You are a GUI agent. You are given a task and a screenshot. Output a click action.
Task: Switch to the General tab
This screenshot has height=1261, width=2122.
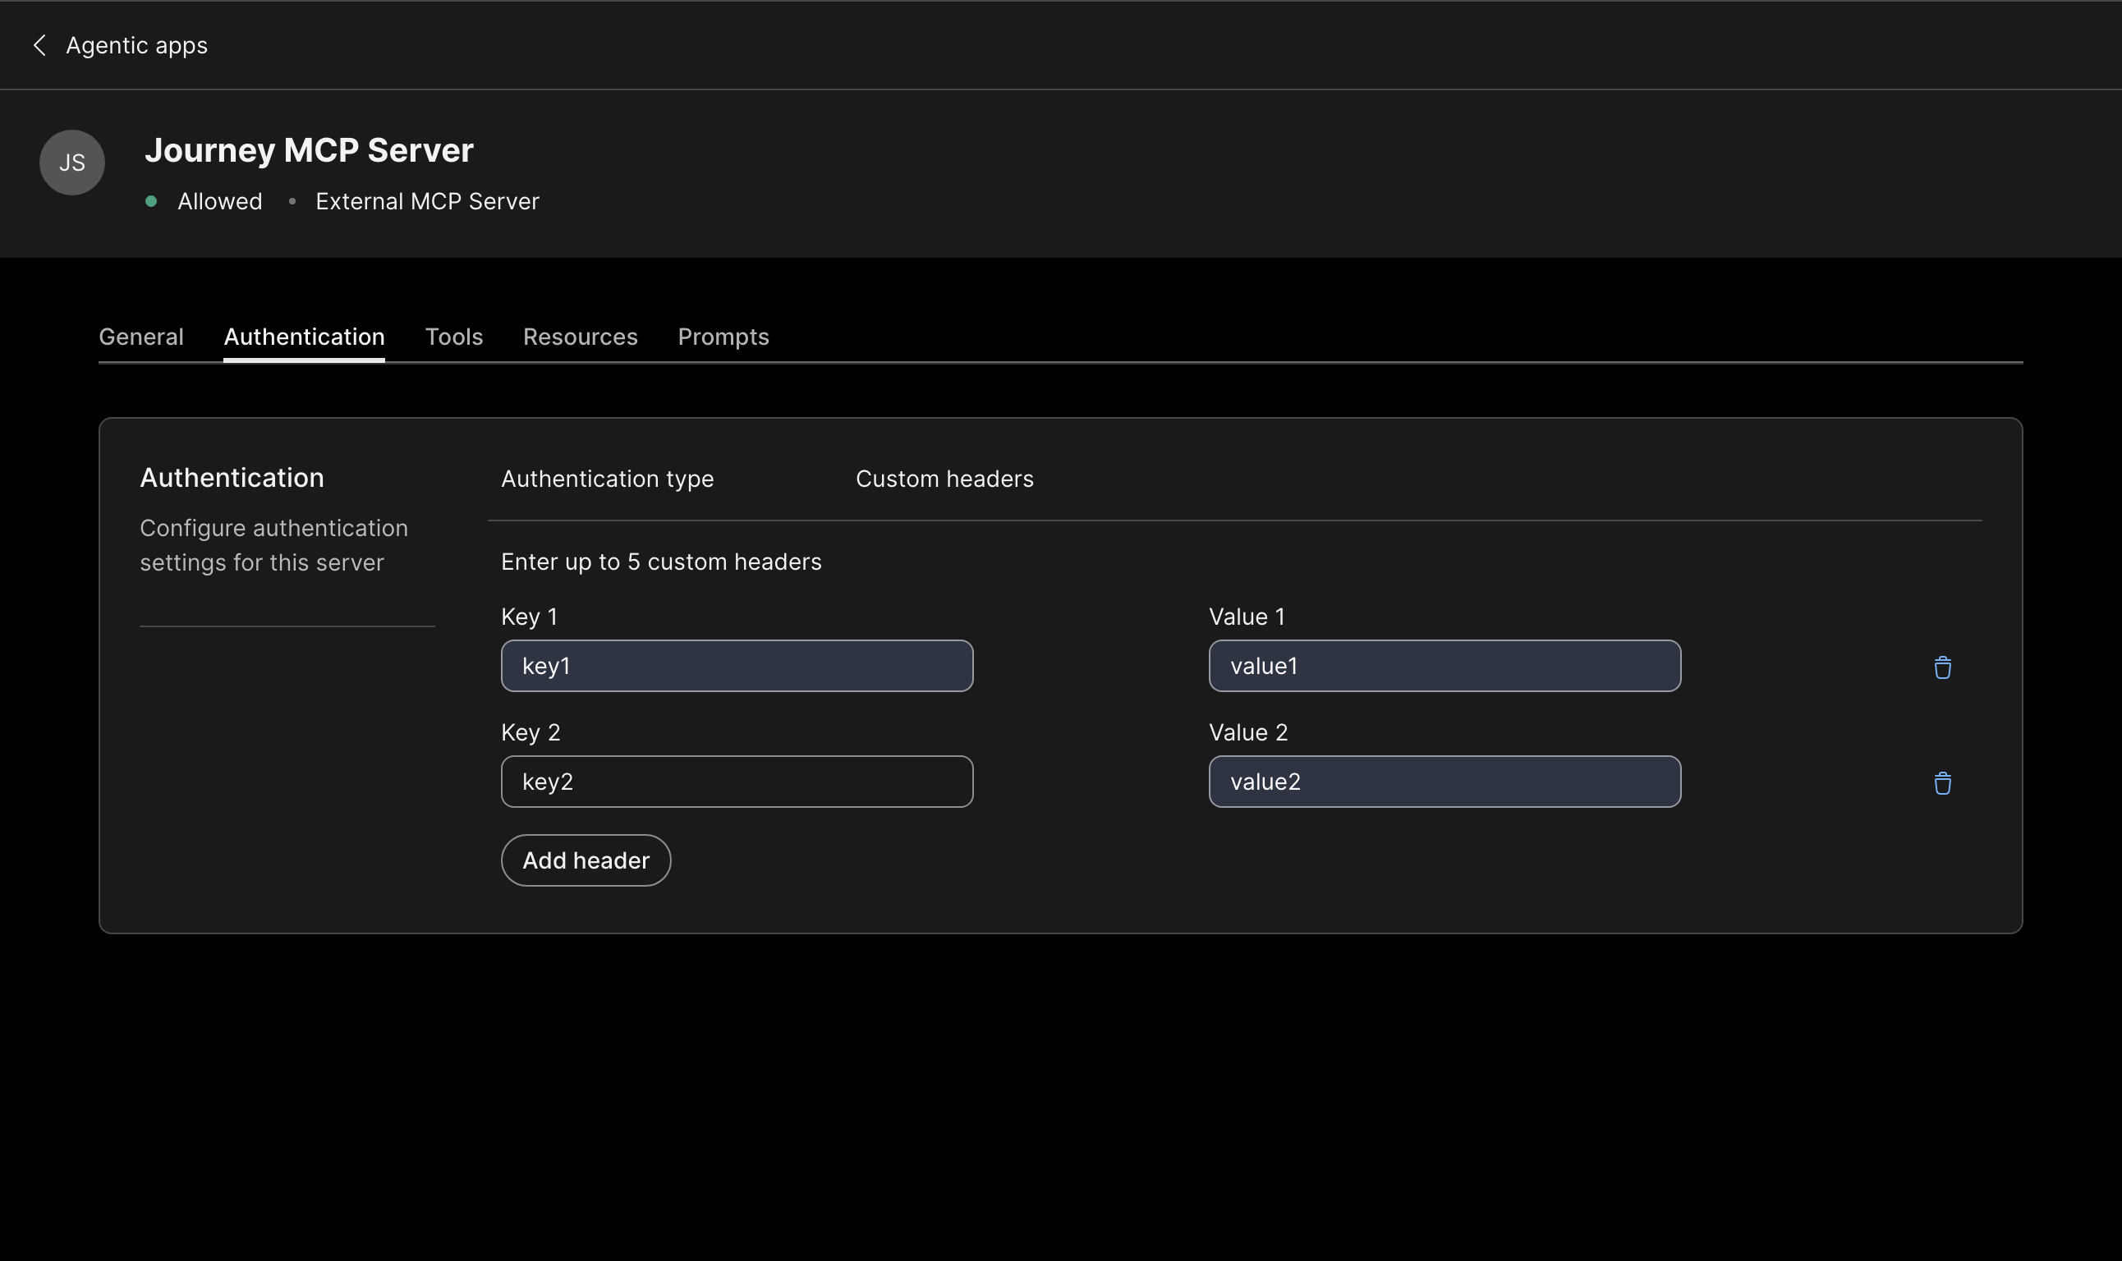click(x=141, y=337)
